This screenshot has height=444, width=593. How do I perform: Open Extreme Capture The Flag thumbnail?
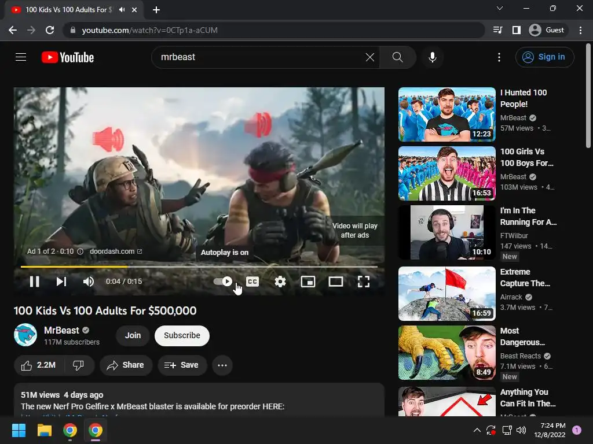(446, 294)
